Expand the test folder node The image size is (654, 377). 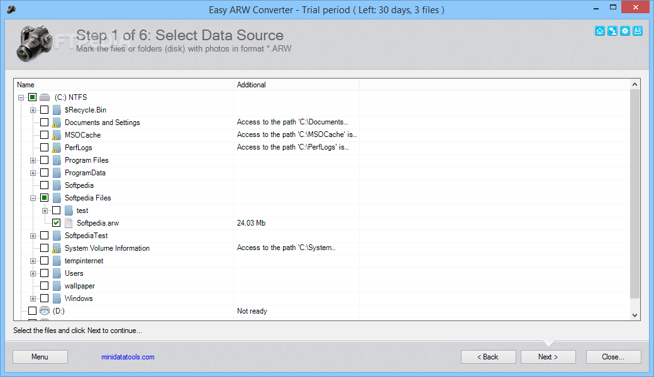click(45, 210)
